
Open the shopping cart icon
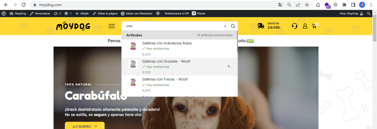pos(315,26)
